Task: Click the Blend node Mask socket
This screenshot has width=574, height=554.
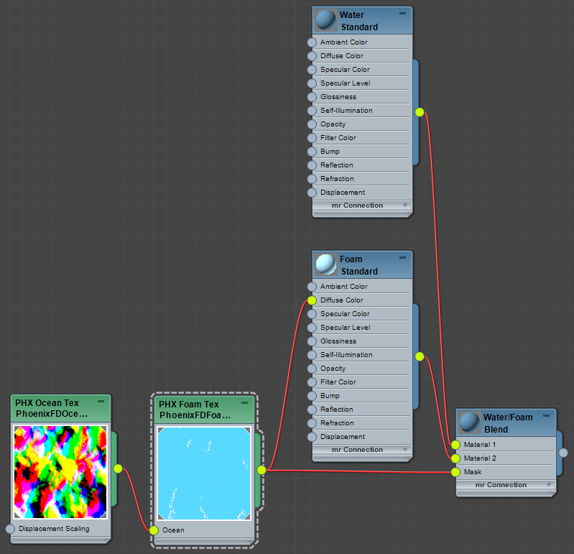Action: coord(455,472)
